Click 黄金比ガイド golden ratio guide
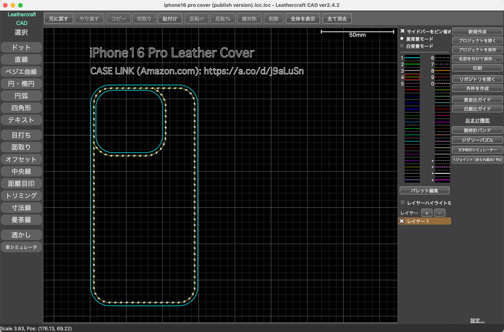 (477, 100)
